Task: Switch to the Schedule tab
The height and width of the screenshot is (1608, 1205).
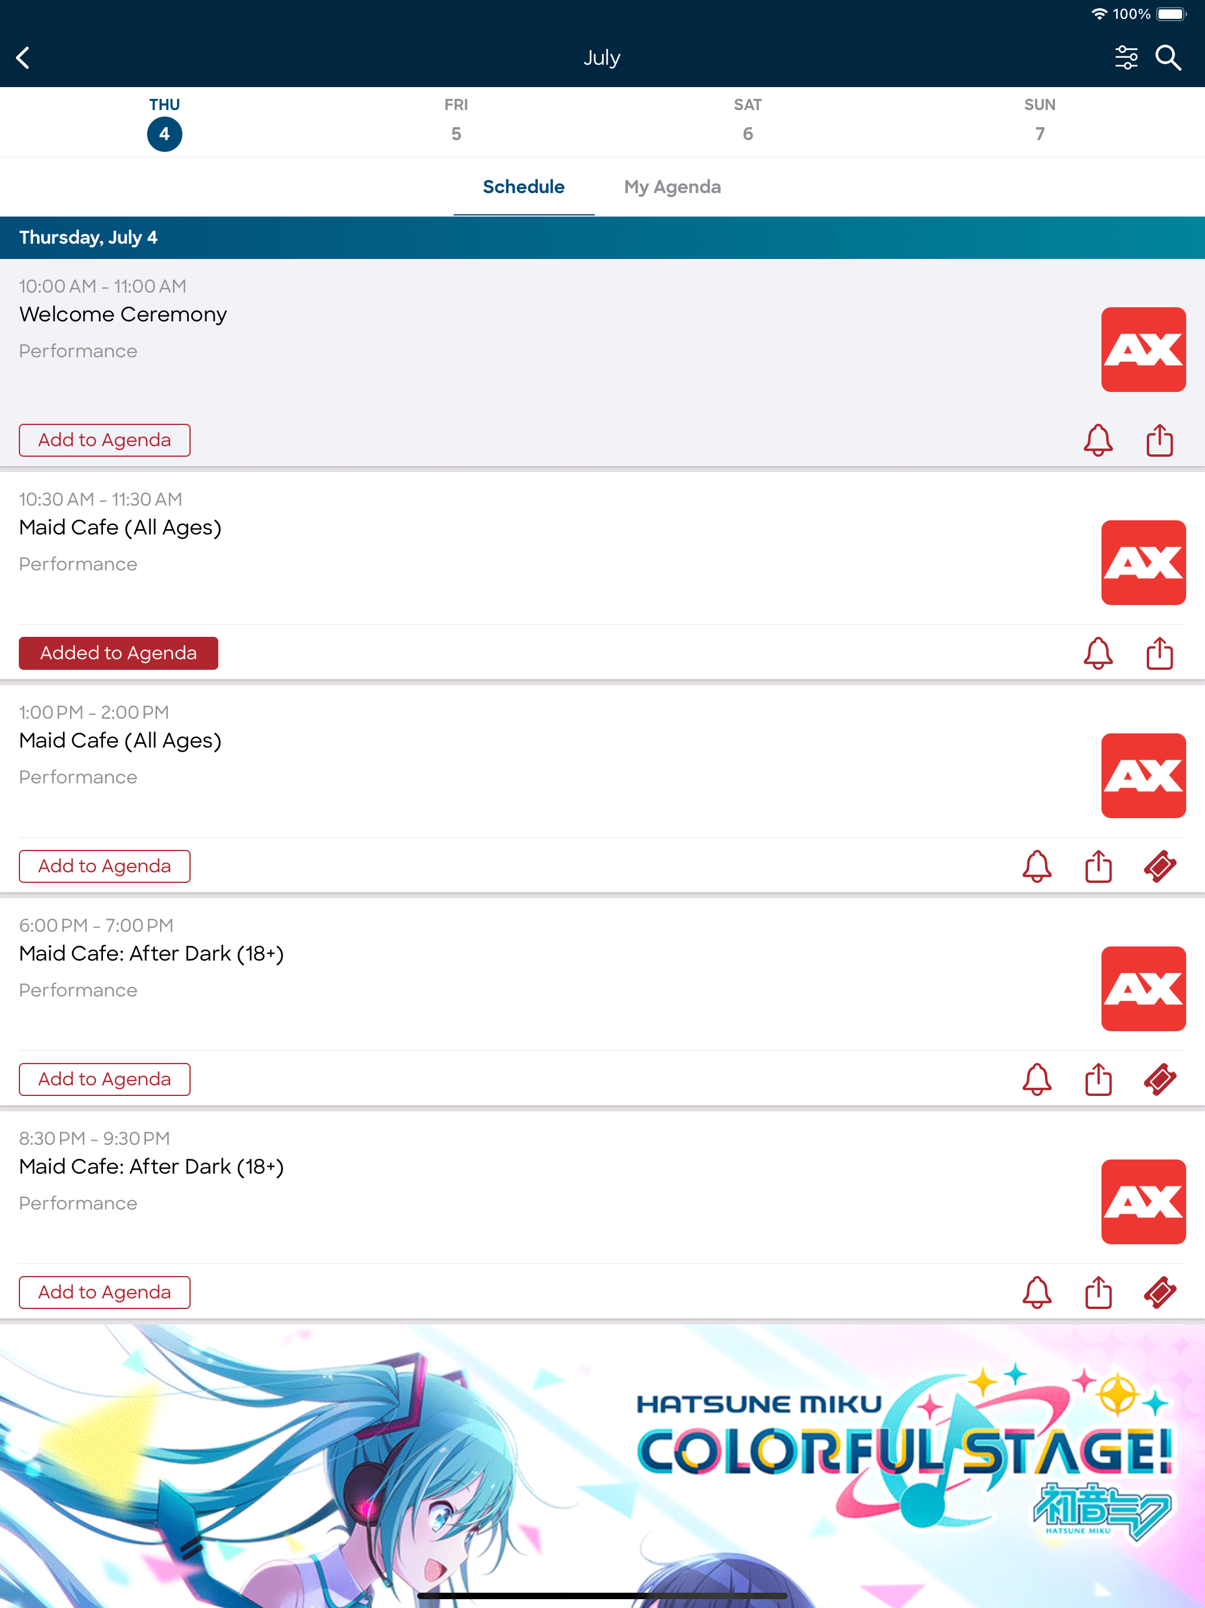Action: [523, 187]
